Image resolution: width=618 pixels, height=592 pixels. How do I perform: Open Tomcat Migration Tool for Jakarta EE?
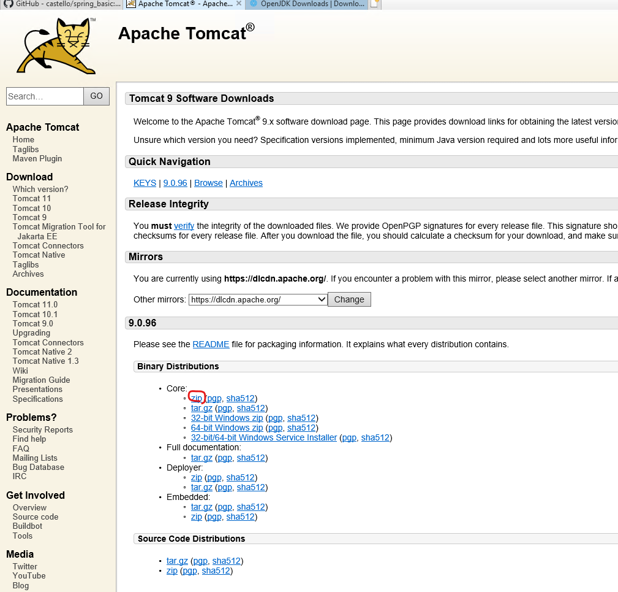59,232
